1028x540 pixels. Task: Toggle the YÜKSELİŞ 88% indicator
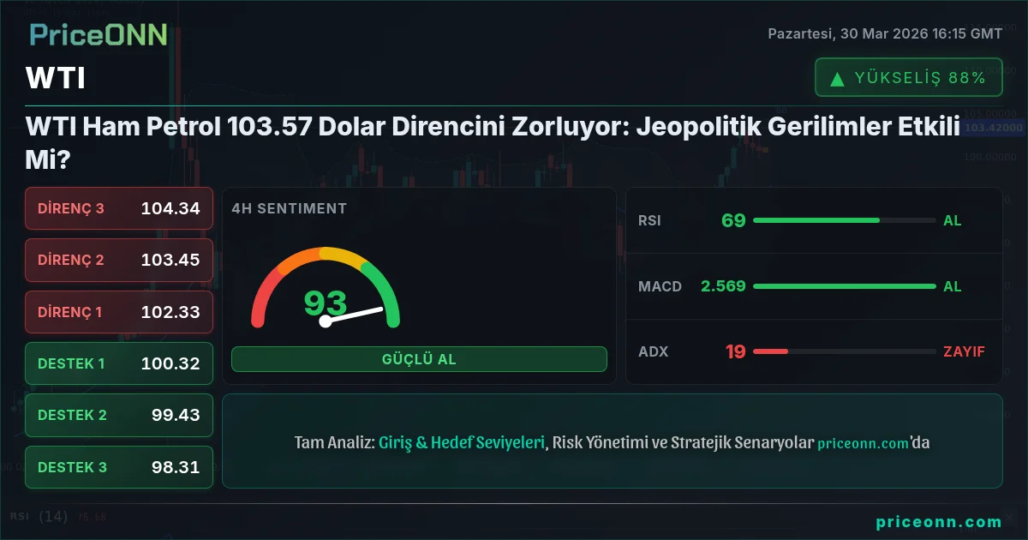pos(908,76)
